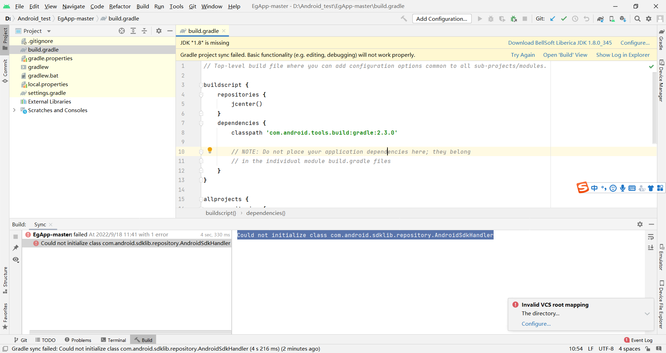The image size is (666, 353).
Task: Click the Git Update Project arrow icon
Action: click(553, 19)
